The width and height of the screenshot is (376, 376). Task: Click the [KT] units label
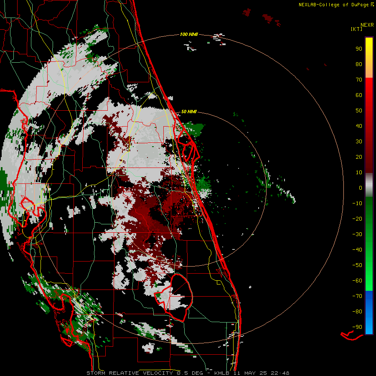coord(357,29)
